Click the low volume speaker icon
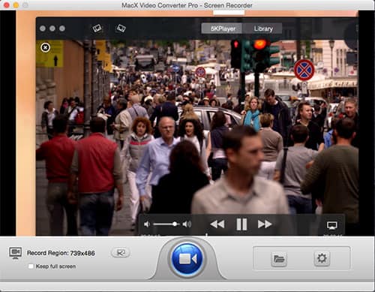The width and height of the screenshot is (375, 292). (147, 224)
